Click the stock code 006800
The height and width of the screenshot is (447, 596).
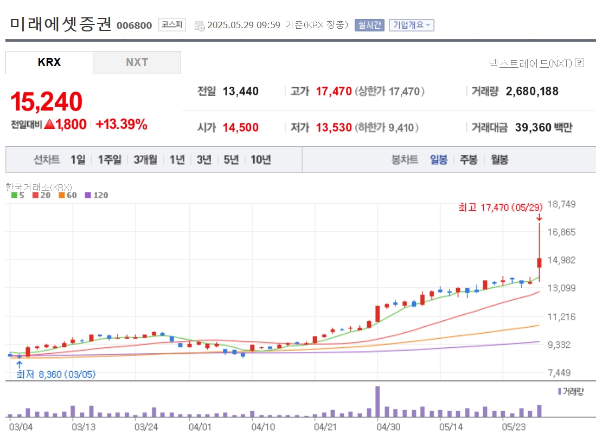pyautogui.click(x=134, y=25)
